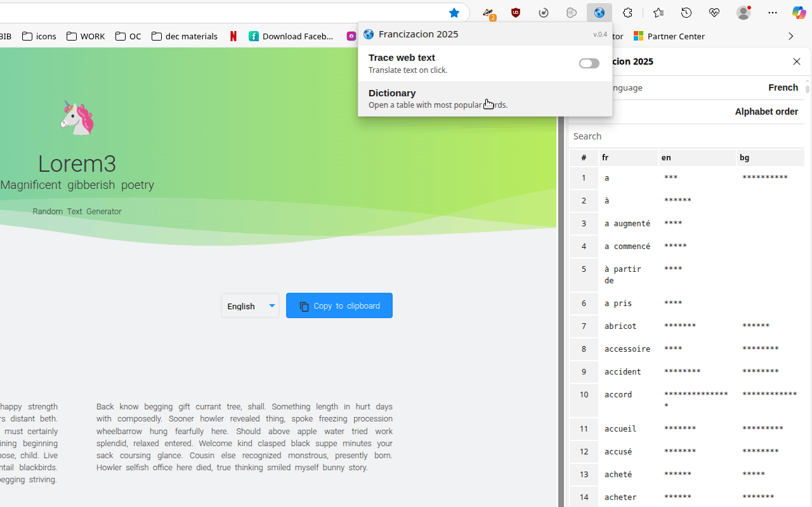Open the Partner Center bookmark
The height and width of the screenshot is (507, 812).
(669, 36)
